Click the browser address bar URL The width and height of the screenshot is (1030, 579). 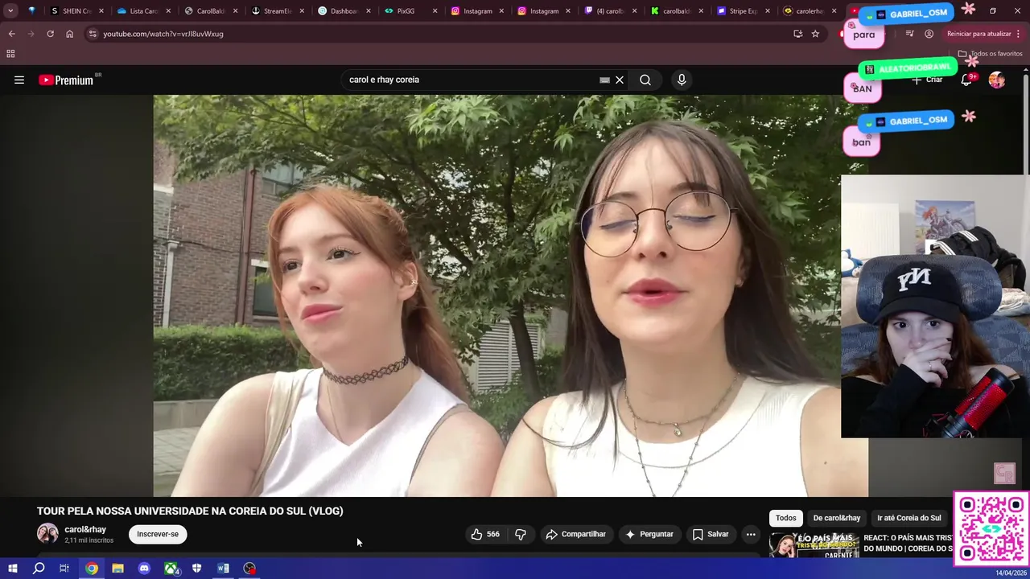[x=163, y=34]
